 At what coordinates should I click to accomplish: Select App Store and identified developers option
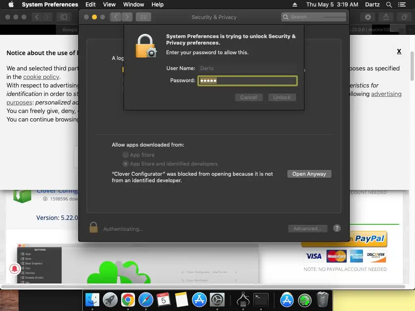pos(125,164)
